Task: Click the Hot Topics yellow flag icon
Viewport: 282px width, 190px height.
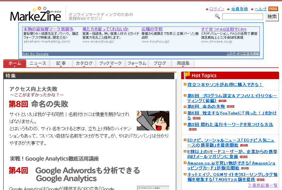Action: click(187, 75)
